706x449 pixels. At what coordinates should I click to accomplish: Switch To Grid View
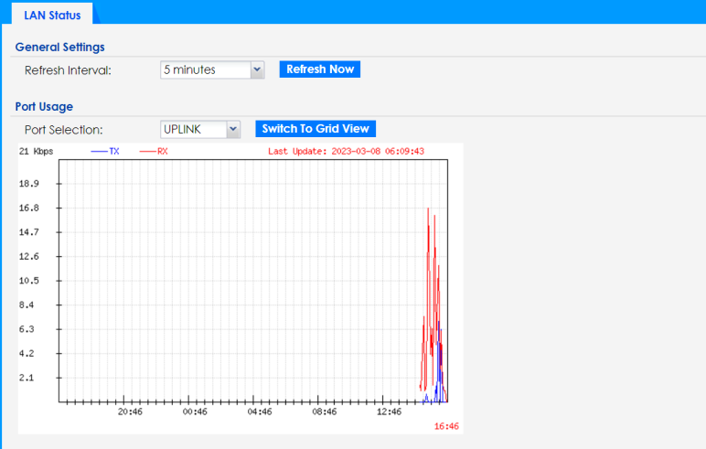click(x=315, y=129)
